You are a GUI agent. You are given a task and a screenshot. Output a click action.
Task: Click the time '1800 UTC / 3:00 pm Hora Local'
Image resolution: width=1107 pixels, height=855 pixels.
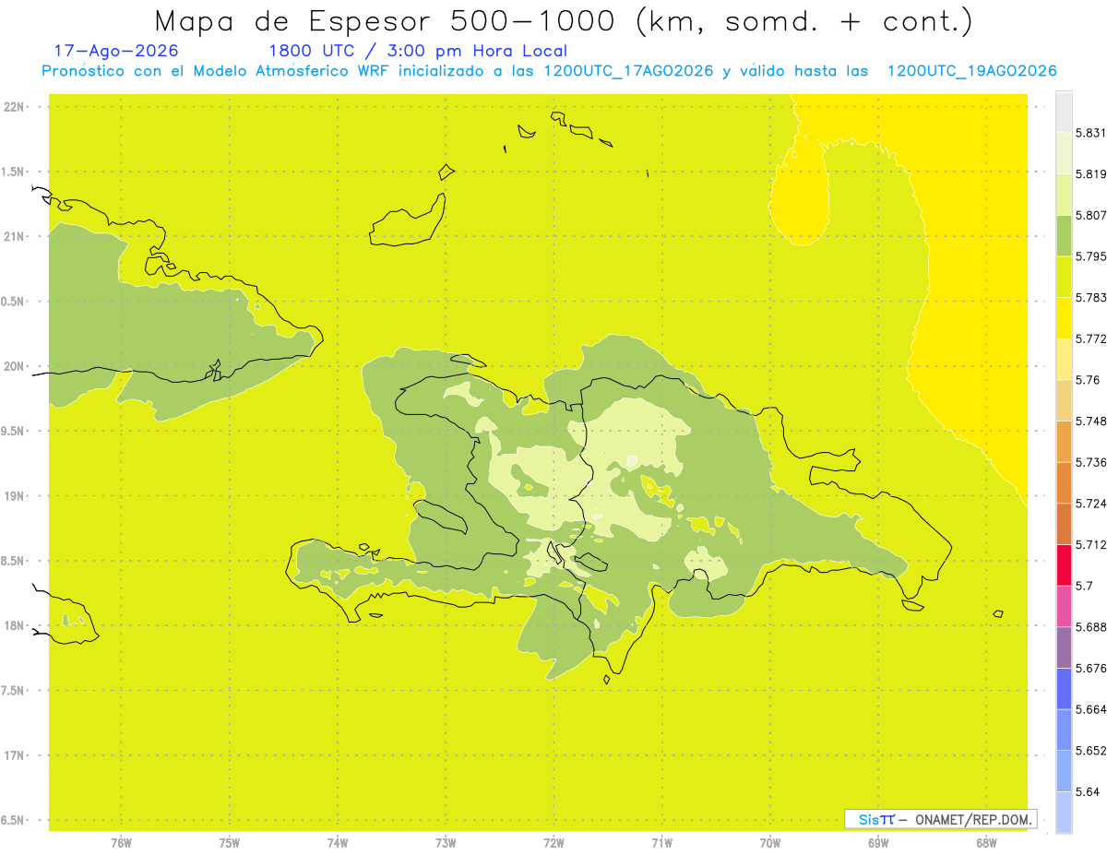point(418,52)
